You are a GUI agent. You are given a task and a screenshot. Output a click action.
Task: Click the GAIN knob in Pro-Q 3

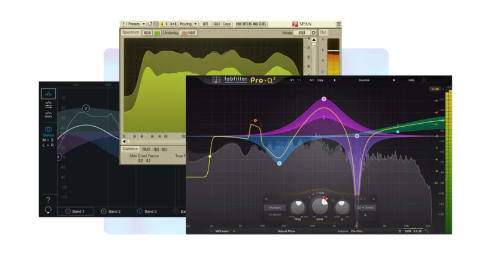(320, 206)
